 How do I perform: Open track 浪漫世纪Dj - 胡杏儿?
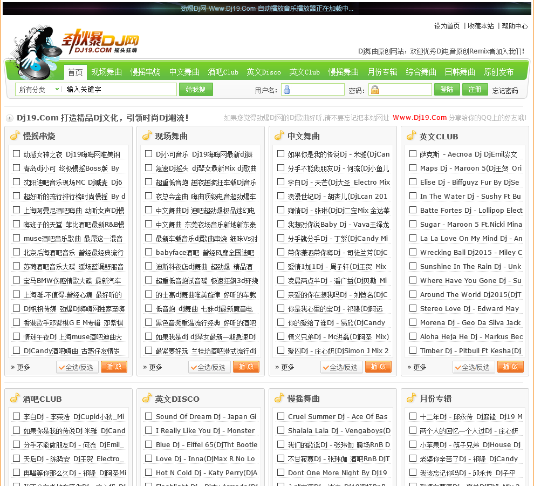coord(338,197)
